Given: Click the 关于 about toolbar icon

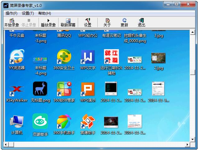Looking at the screenshot, I should (107, 22).
